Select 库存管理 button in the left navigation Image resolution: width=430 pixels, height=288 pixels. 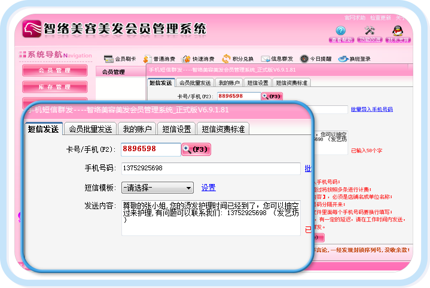click(55, 87)
